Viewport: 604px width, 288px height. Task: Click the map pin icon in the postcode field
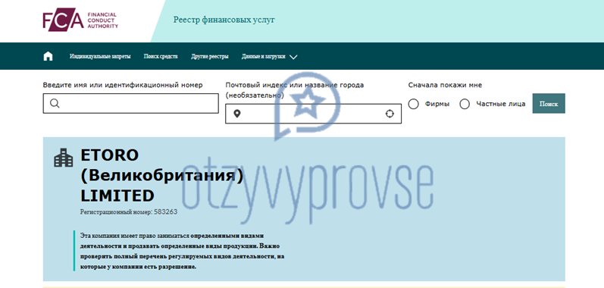(237, 114)
